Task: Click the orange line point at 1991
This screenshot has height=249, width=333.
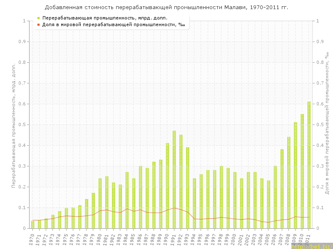Action: [x=174, y=208]
